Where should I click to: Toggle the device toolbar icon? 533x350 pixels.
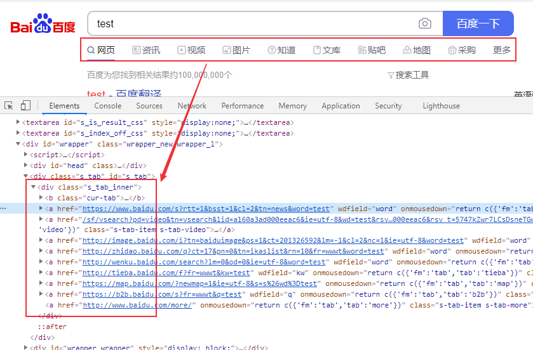[x=25, y=105]
